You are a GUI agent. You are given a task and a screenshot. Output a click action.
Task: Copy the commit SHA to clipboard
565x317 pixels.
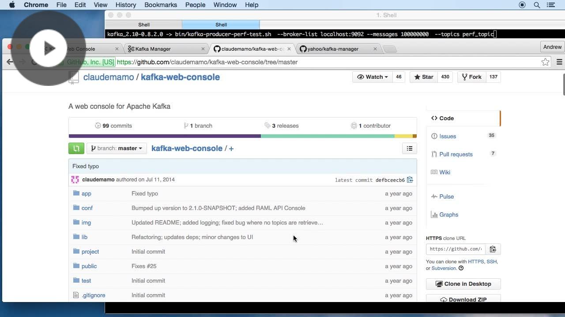click(x=410, y=180)
